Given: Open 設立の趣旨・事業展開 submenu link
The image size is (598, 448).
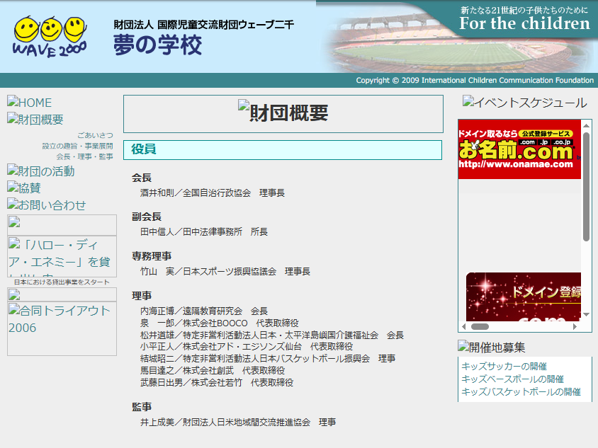Looking at the screenshot, I should point(77,146).
